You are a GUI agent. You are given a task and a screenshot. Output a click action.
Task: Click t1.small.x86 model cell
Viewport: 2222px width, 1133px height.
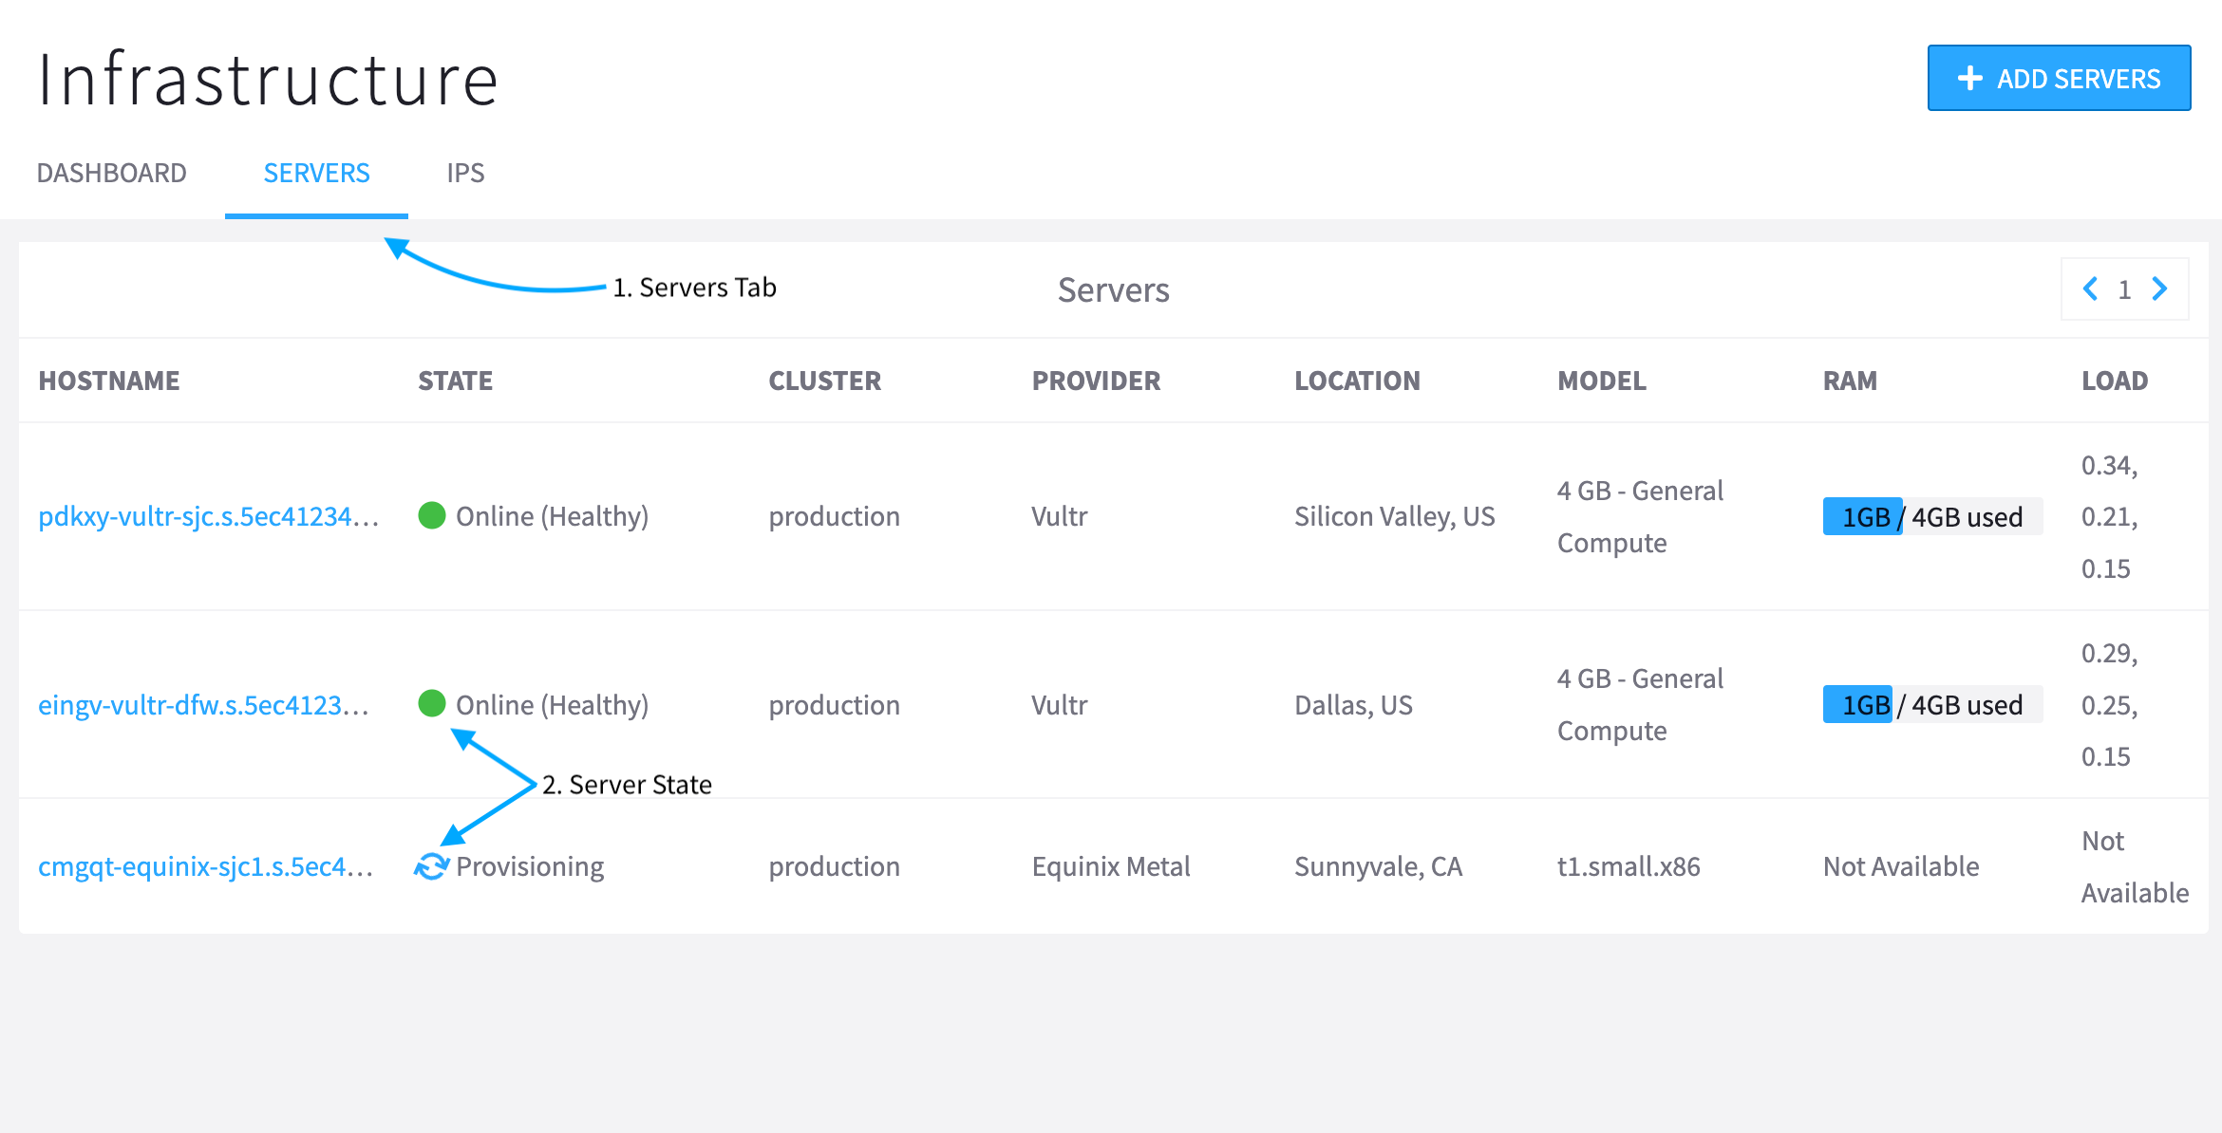[x=1629, y=866]
